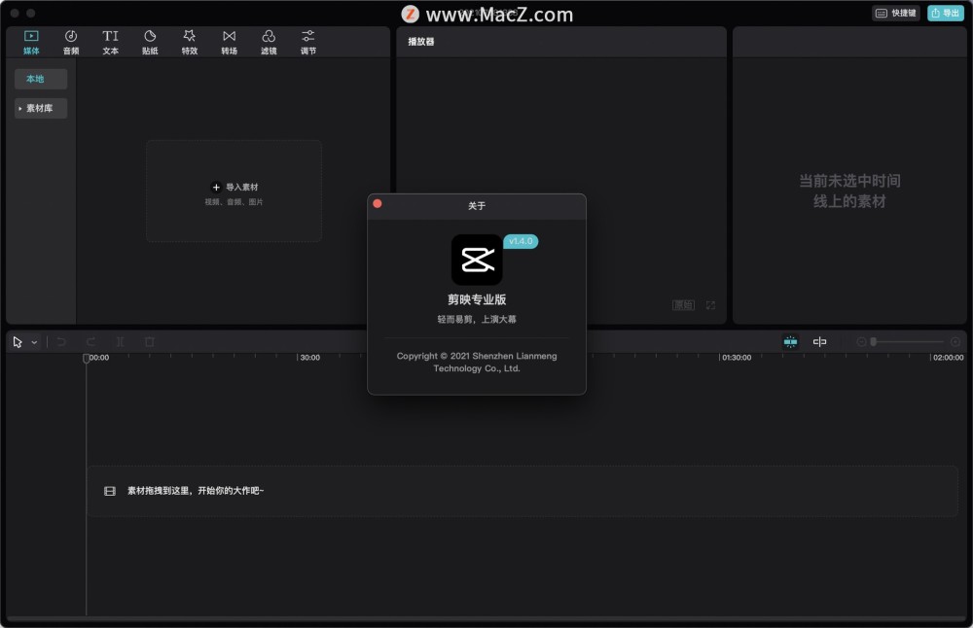Click the redo arrow icon

tap(90, 341)
